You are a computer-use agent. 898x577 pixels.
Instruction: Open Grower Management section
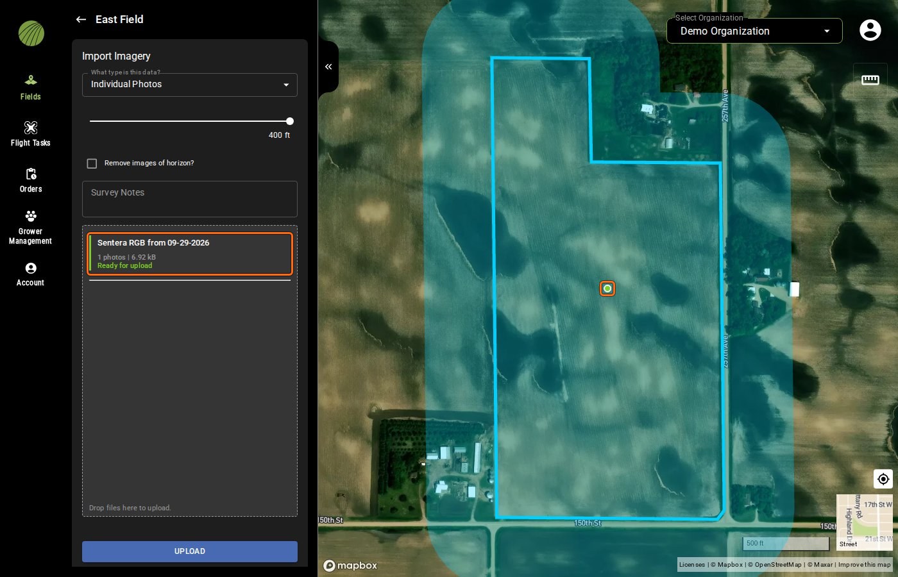click(30, 227)
